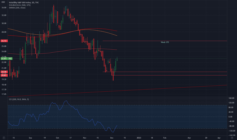Click the Week 375 line label
This screenshot has height=140, width=237.
click(x=165, y=42)
